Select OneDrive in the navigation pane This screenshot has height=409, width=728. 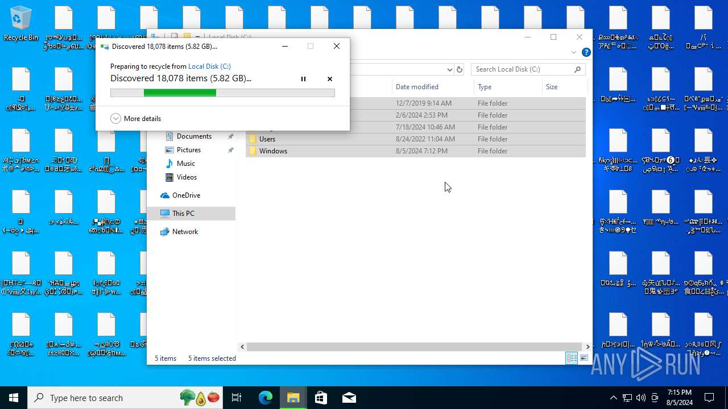pyautogui.click(x=186, y=195)
